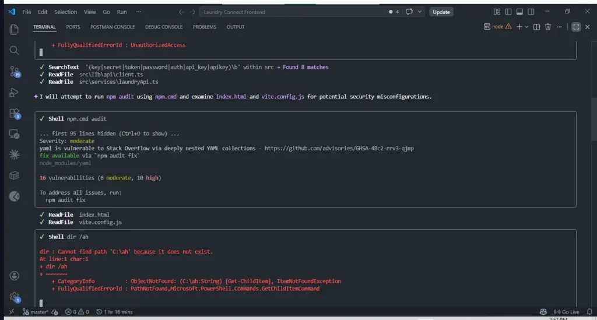Open the chat dropdown chevron in title bar
597x320 pixels.
(x=420, y=12)
